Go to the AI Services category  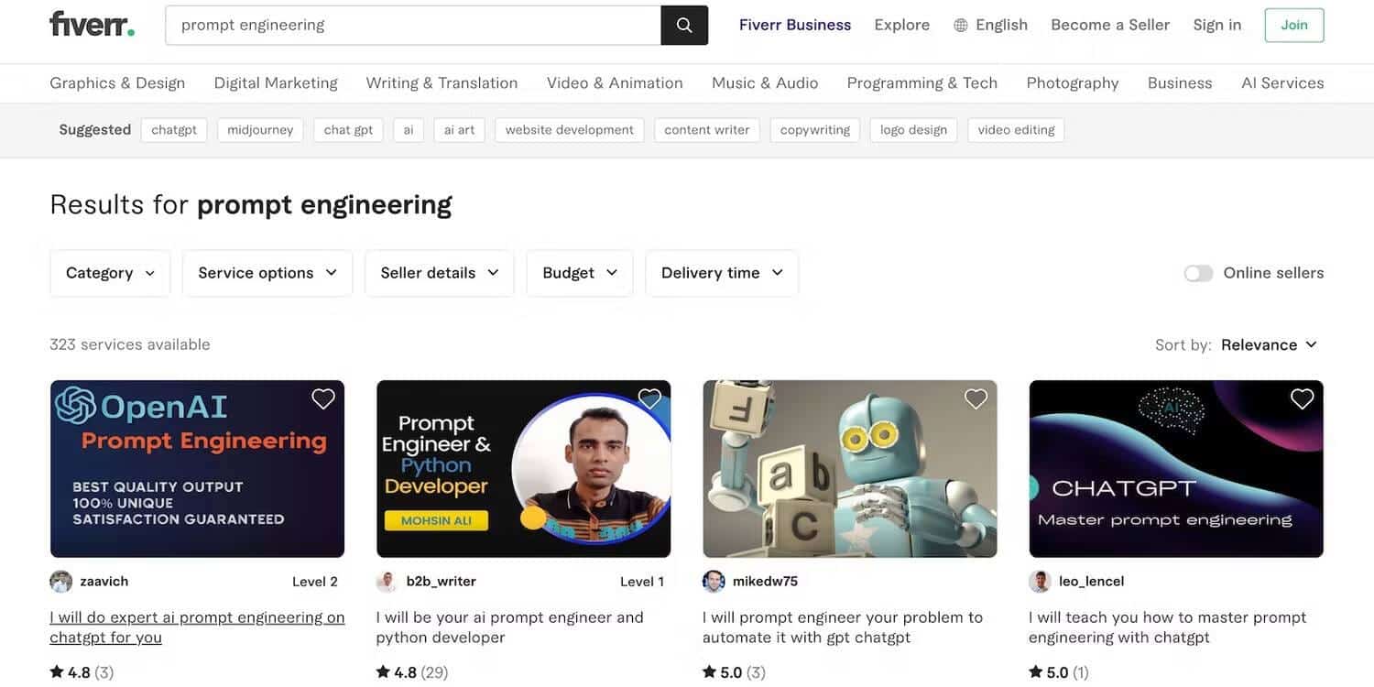pyautogui.click(x=1282, y=82)
